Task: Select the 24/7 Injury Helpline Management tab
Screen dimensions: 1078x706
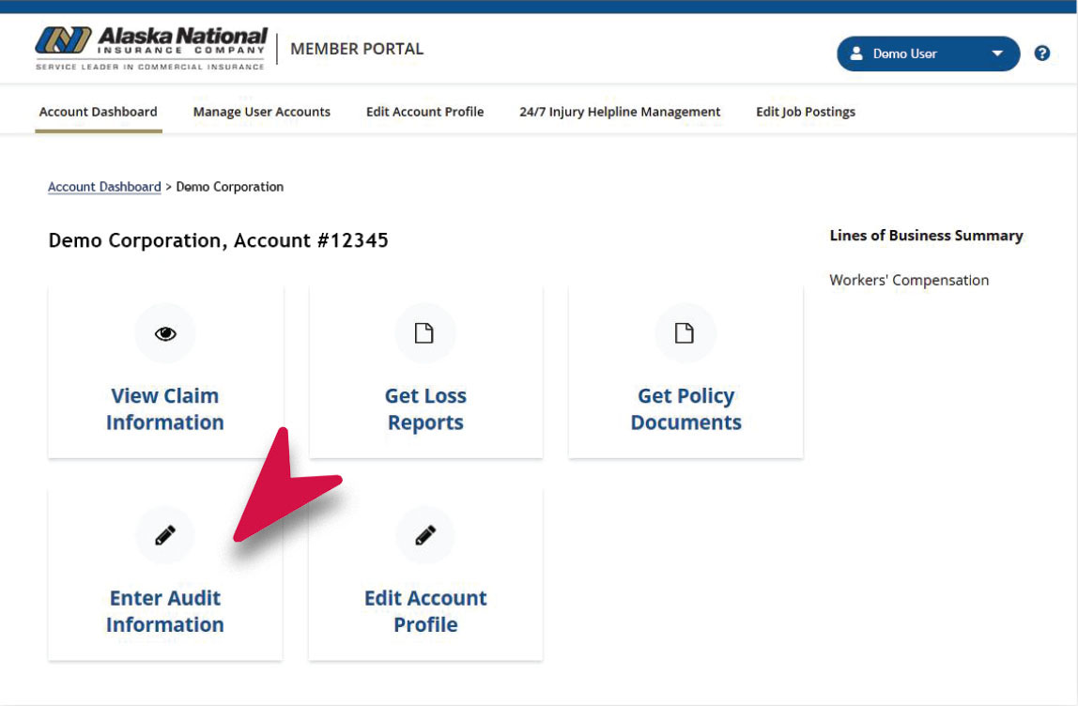Action: pos(620,112)
